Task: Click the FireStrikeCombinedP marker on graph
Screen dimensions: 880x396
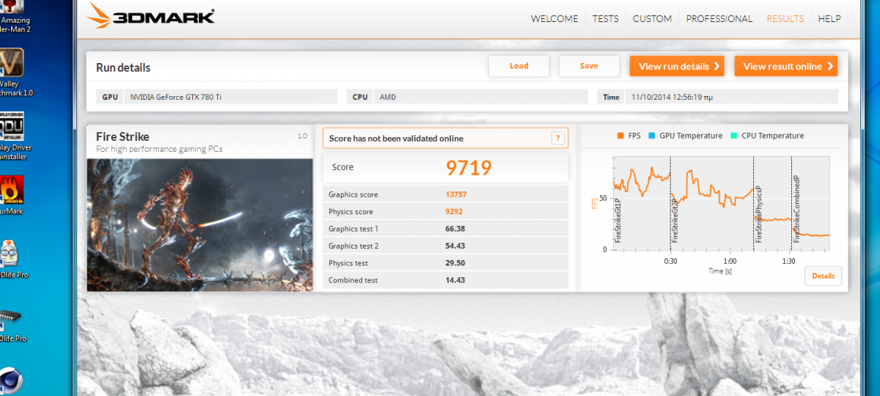Action: tap(796, 210)
